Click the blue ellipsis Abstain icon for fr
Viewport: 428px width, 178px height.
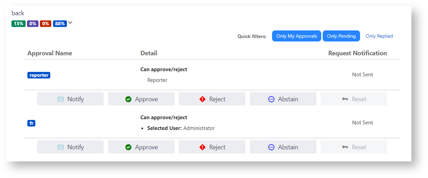tap(271, 147)
